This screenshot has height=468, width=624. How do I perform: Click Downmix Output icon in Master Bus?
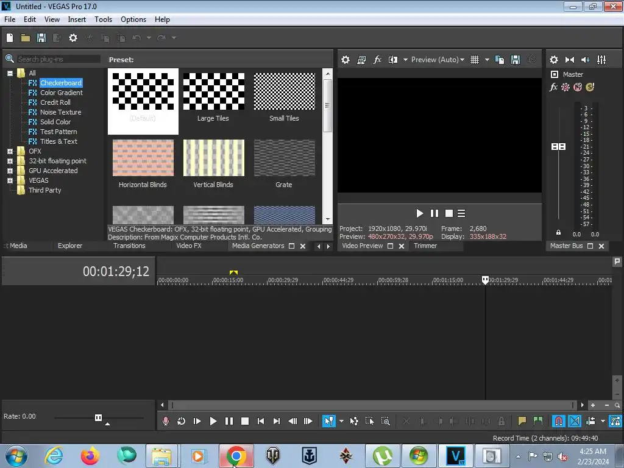570,60
